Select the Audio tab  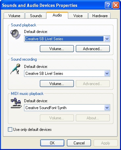coord(57,15)
